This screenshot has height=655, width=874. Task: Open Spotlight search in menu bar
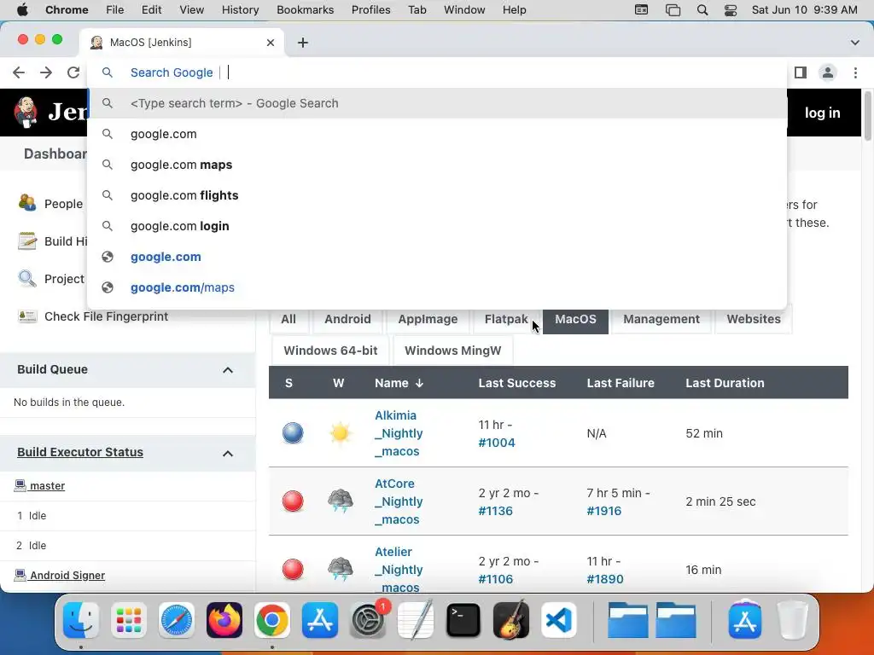click(x=702, y=10)
